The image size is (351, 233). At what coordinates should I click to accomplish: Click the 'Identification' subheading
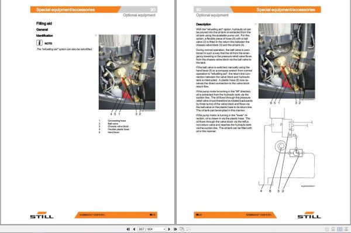44,36
